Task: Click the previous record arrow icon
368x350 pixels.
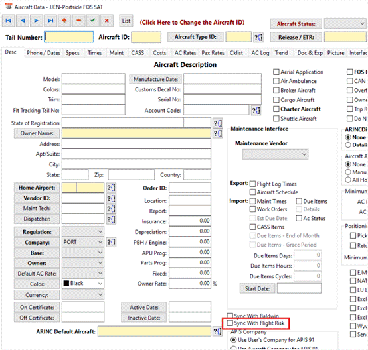Action: coord(23,21)
